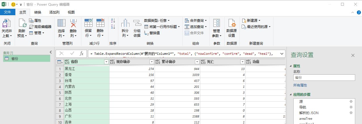The image size is (362, 124).
Task: Collapse the ribbon with the up caret
Action: point(352,12)
